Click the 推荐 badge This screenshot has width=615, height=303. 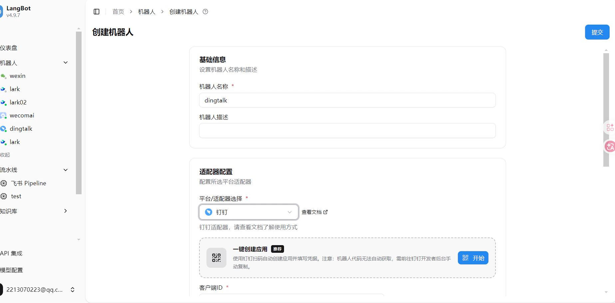(277, 249)
